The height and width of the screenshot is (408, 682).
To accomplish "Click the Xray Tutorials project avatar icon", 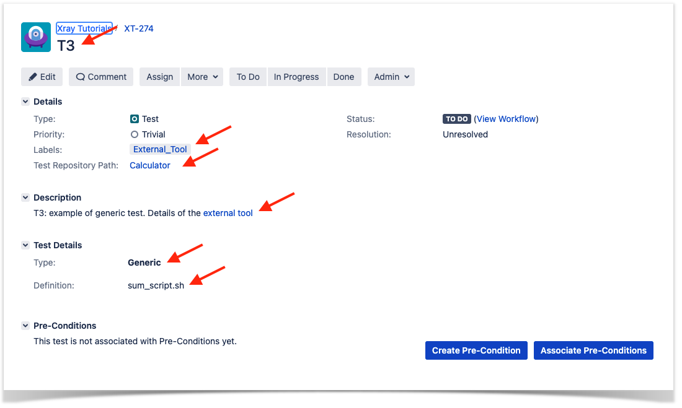I will pyautogui.click(x=36, y=37).
